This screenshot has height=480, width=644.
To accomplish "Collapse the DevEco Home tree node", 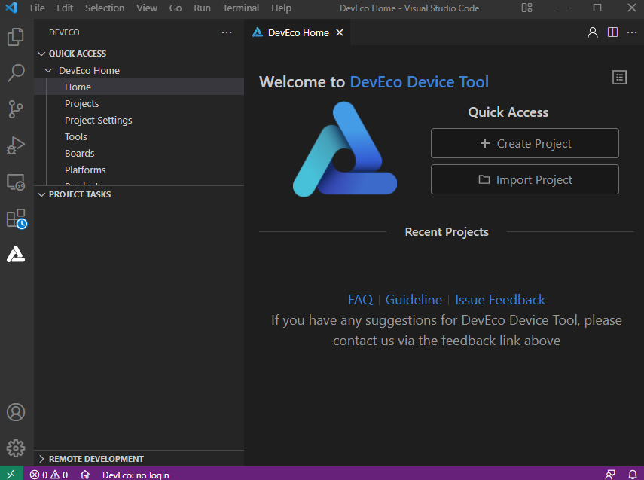I will [x=48, y=71].
